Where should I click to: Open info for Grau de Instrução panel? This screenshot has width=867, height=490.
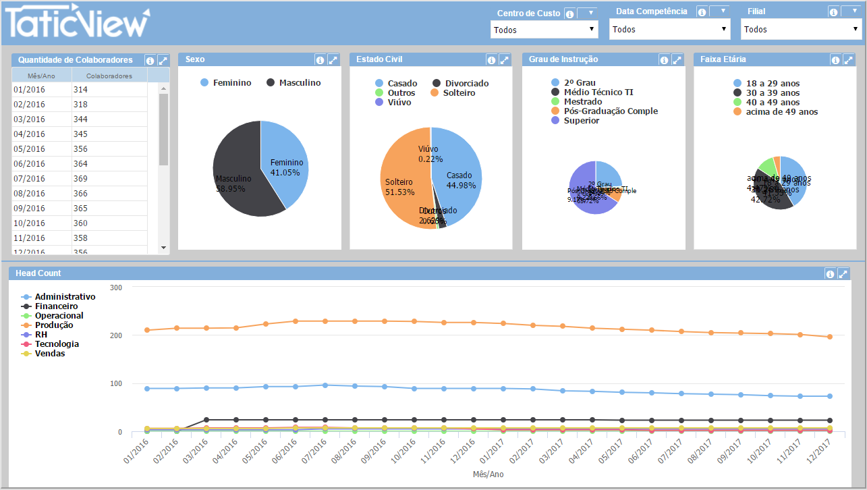[x=664, y=60]
